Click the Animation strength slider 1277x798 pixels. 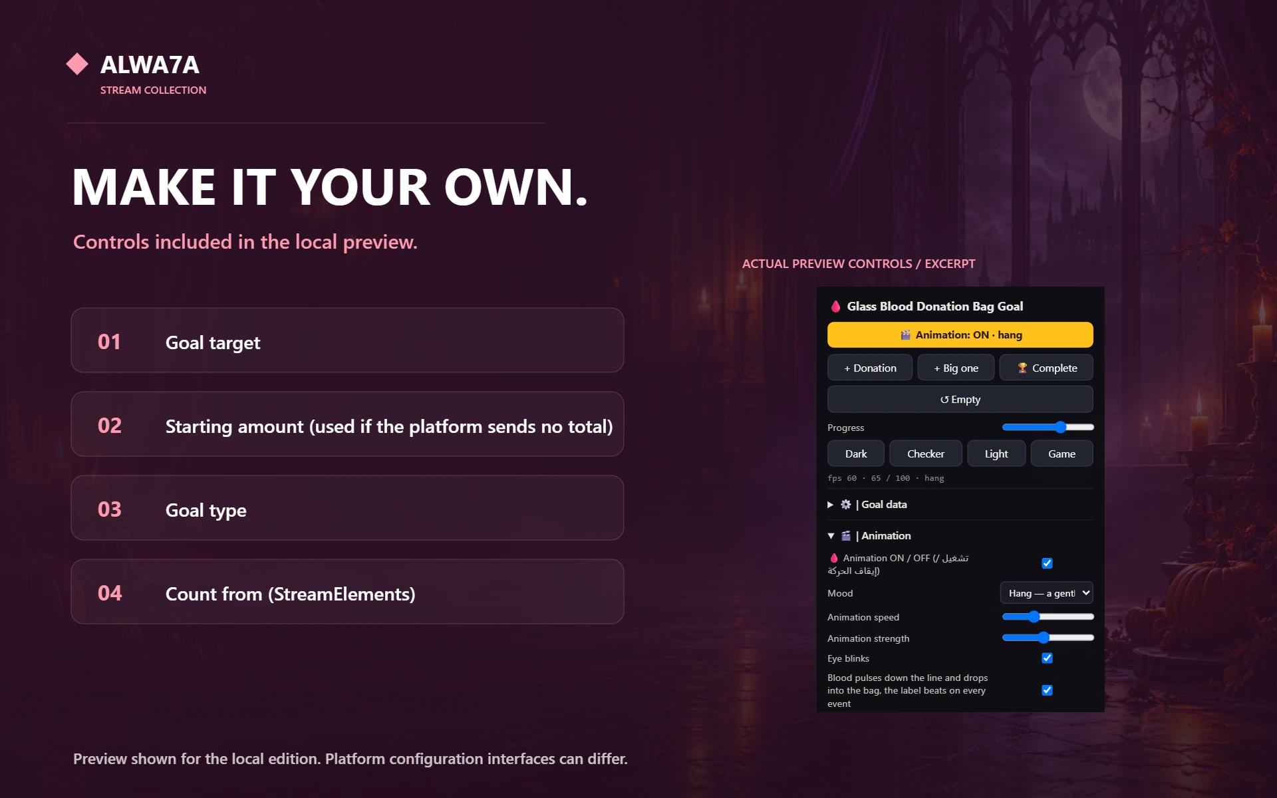(x=1048, y=638)
